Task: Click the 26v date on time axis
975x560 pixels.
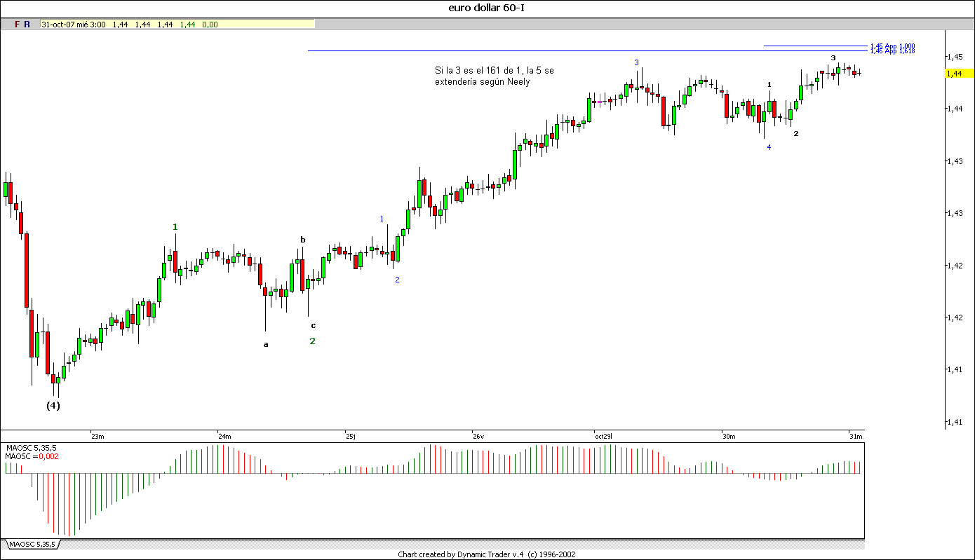Action: pyautogui.click(x=478, y=437)
